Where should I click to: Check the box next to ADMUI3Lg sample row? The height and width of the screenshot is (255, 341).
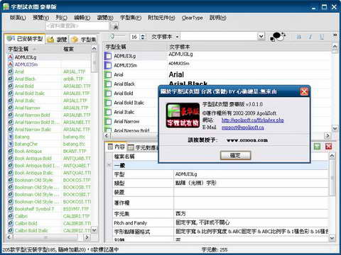point(108,56)
